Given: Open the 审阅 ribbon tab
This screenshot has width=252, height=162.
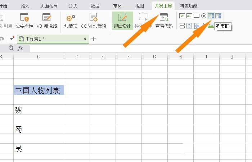Looking at the screenshot, I should click(x=117, y=6).
